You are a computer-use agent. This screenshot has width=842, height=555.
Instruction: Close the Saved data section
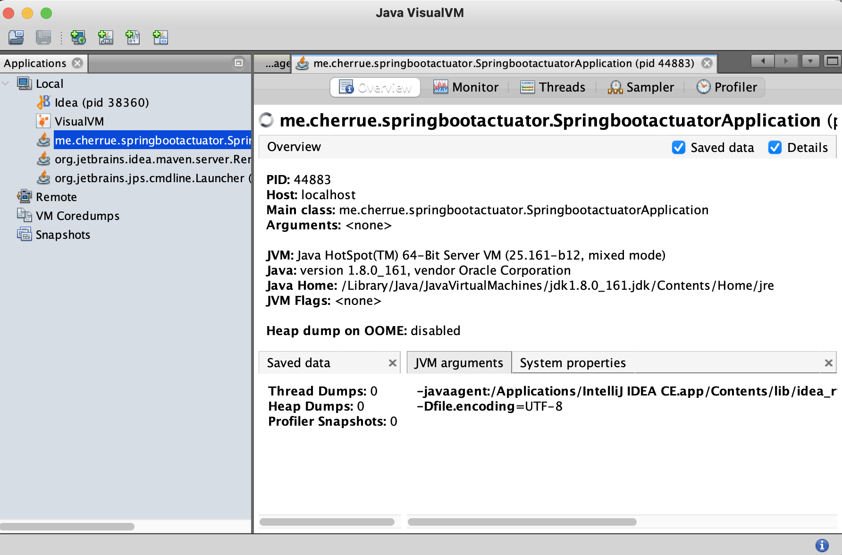[392, 363]
